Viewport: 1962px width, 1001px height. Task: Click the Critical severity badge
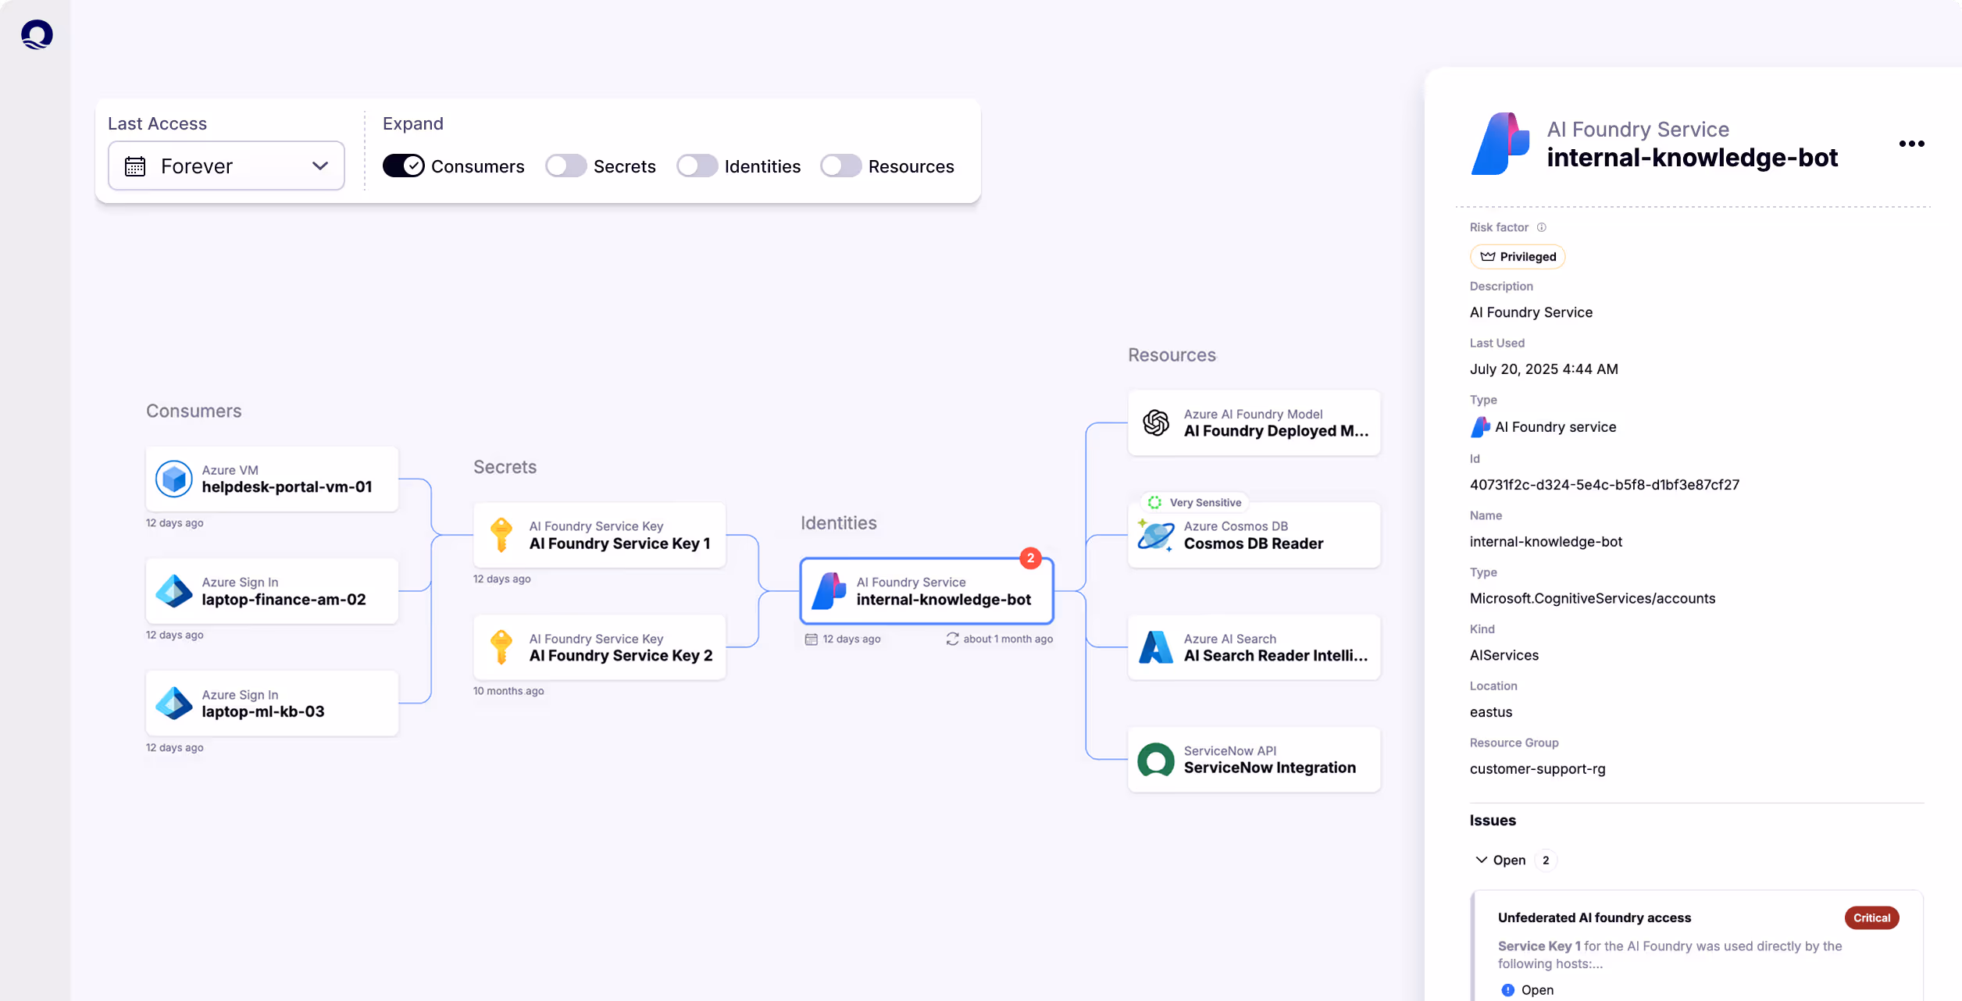point(1871,917)
